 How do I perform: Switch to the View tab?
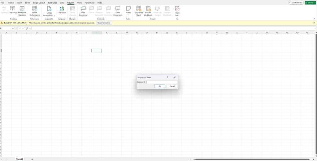(x=80, y=3)
